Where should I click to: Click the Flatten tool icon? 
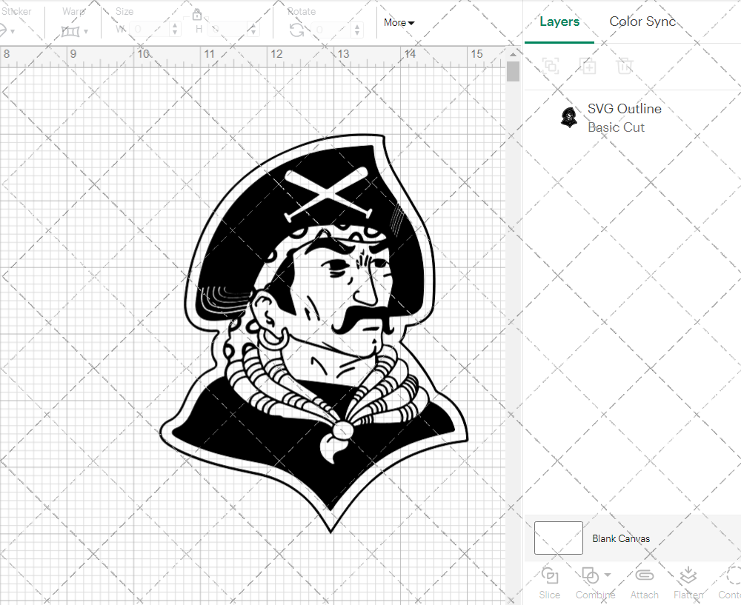[x=688, y=575]
